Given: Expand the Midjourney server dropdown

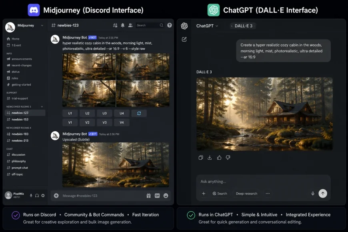Looking at the screenshot, I should click(42, 26).
